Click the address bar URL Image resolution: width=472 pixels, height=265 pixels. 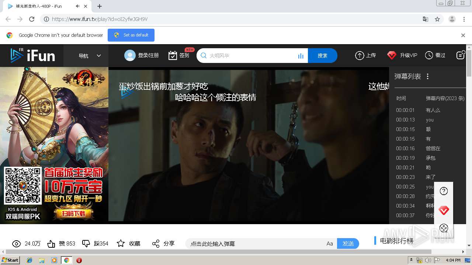point(100,19)
